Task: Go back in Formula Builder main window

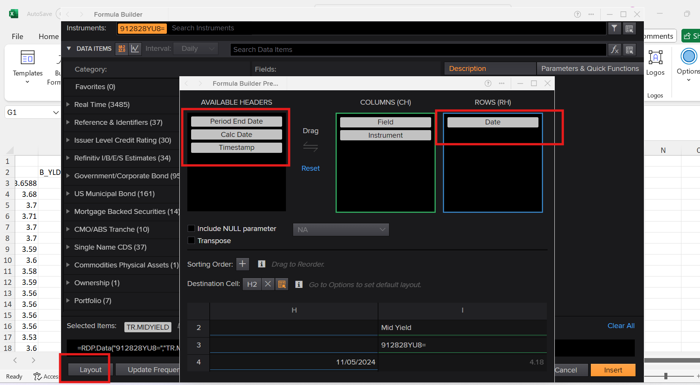Action: (x=67, y=14)
